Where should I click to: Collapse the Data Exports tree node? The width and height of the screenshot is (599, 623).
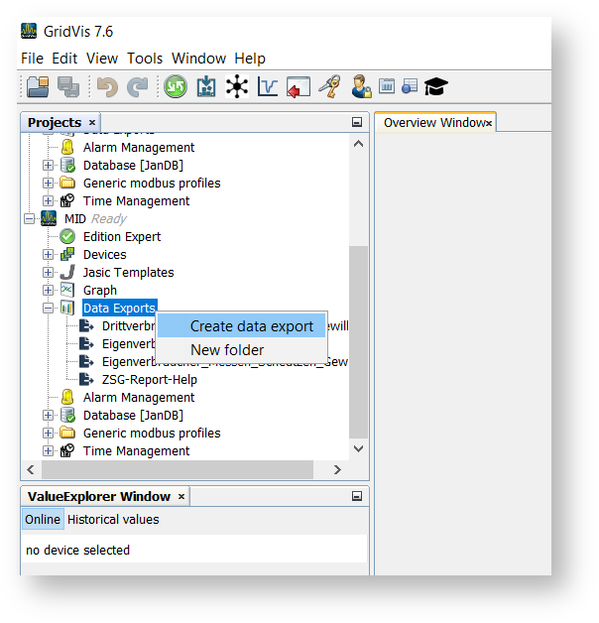pos(49,309)
